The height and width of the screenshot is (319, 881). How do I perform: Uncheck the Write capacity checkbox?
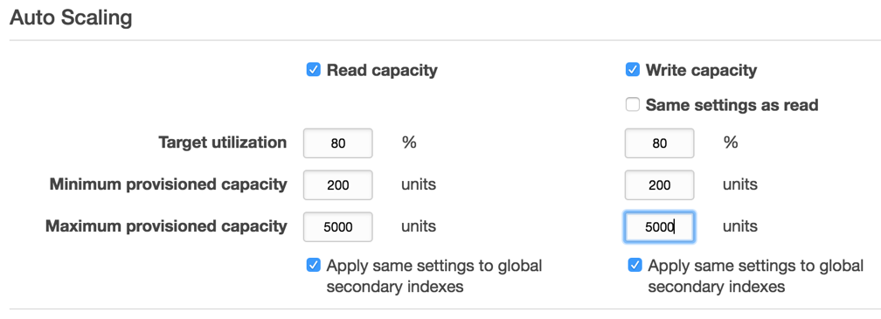click(x=633, y=70)
